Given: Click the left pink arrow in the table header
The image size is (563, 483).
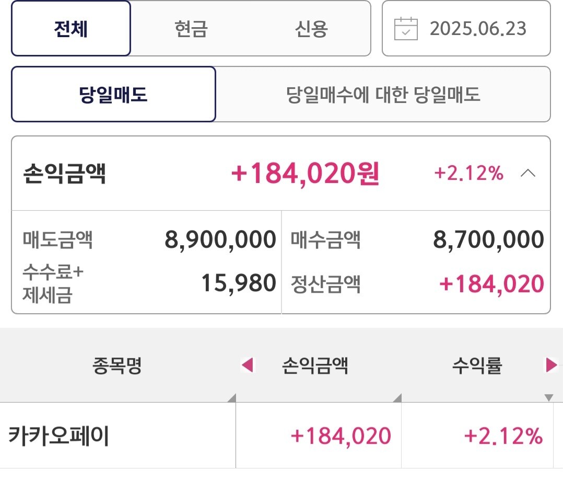Looking at the screenshot, I should point(247,365).
